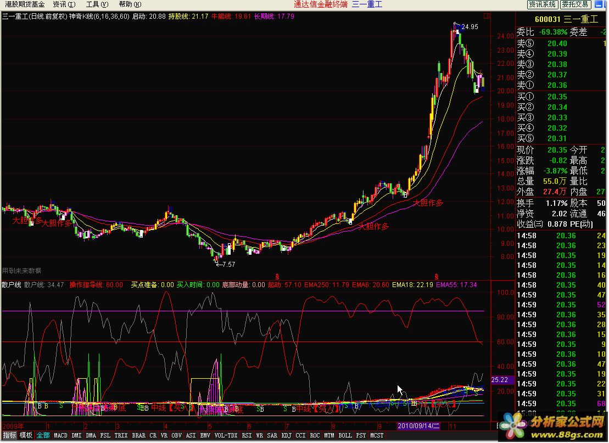This screenshot has width=609, height=443.
Task: Click the 总量 55.0万 volume row
Action: (x=542, y=181)
